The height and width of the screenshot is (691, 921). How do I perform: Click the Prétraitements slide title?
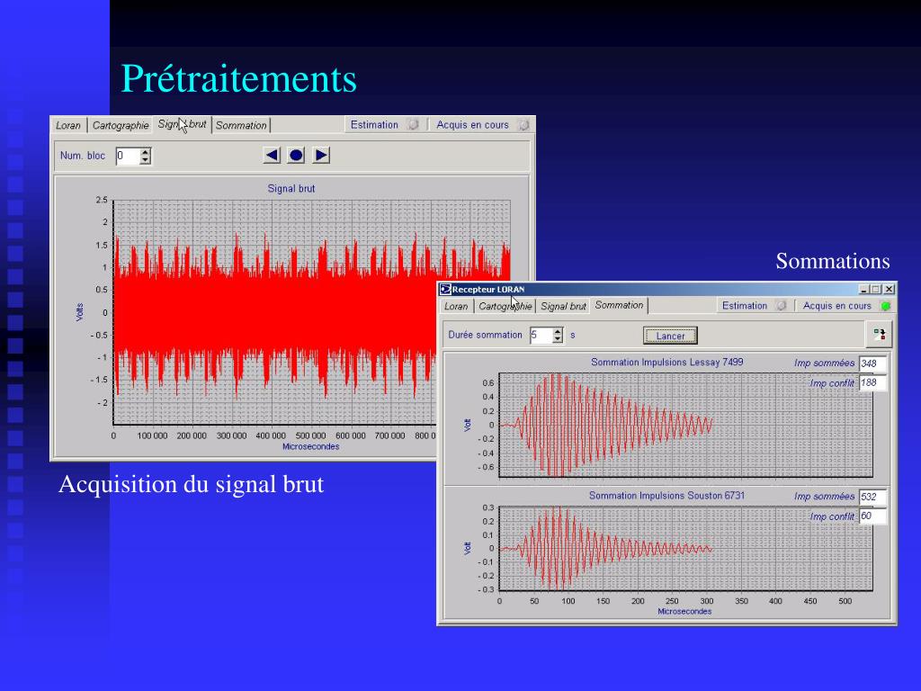click(x=238, y=79)
